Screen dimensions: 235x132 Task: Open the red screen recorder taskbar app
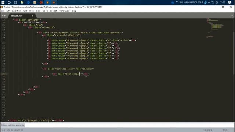click(x=41, y=3)
